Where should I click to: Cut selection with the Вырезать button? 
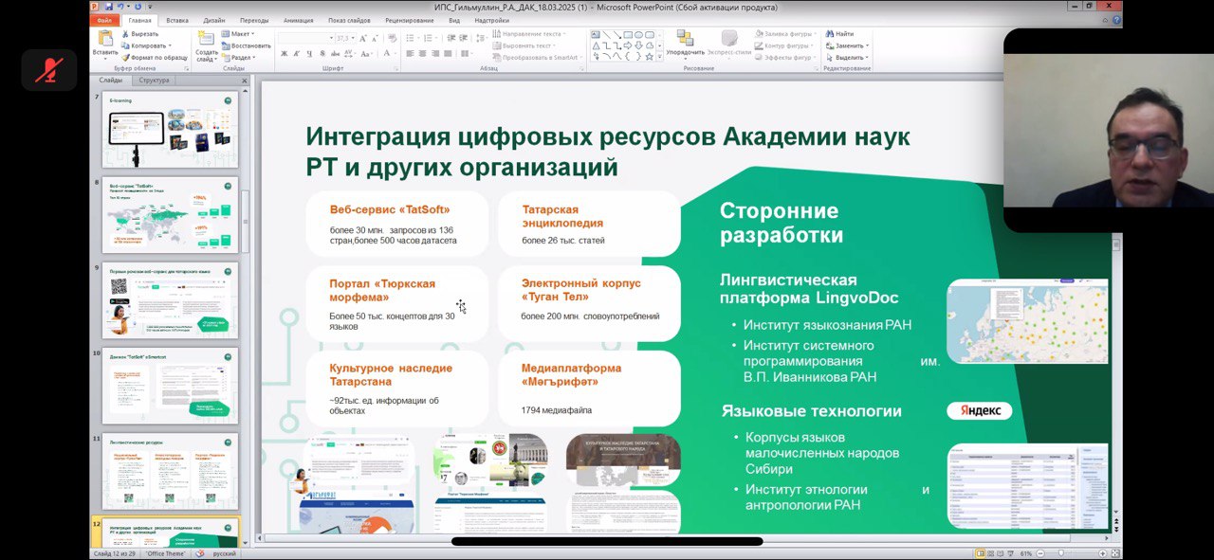[x=139, y=34]
